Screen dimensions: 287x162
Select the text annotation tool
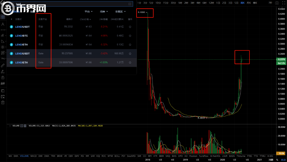[3, 24]
